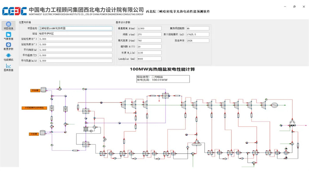
Task: Edit the 单个回路面积 field showing 17625.5
Action: (198, 34)
